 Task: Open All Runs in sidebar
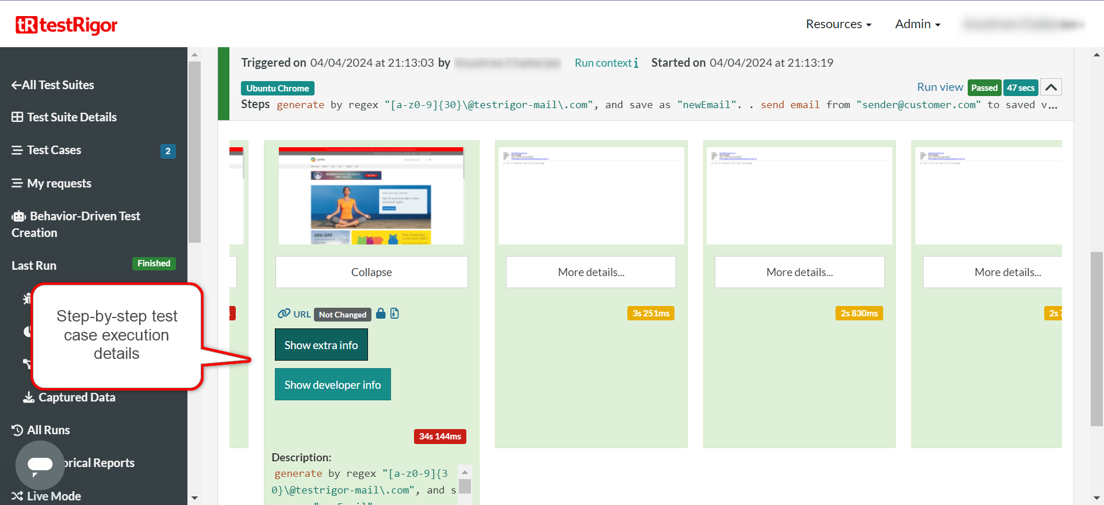point(48,430)
